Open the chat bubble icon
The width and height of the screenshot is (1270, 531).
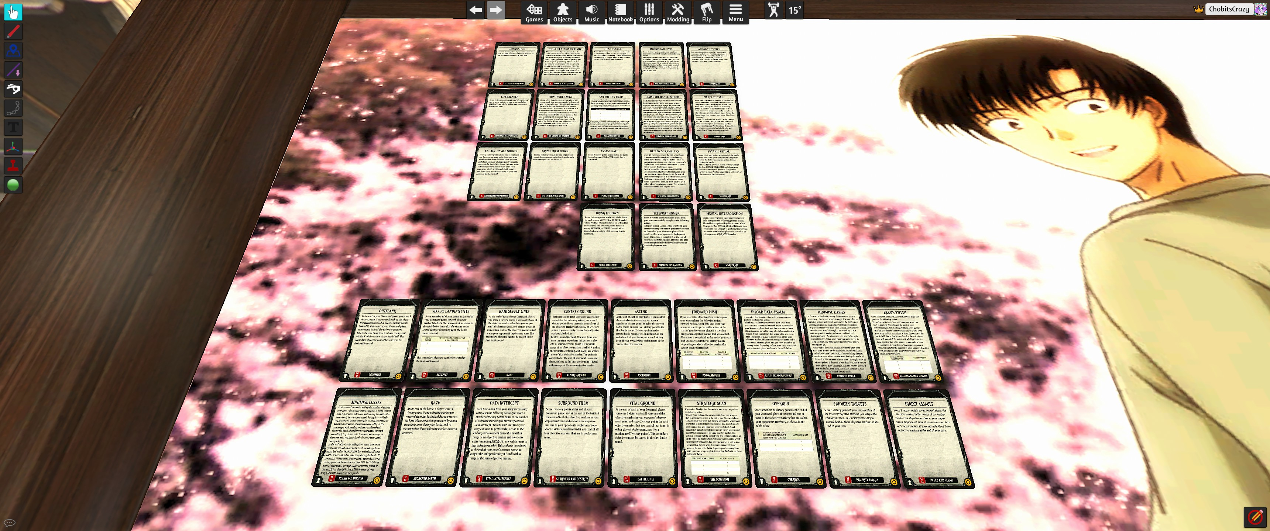pos(9,523)
